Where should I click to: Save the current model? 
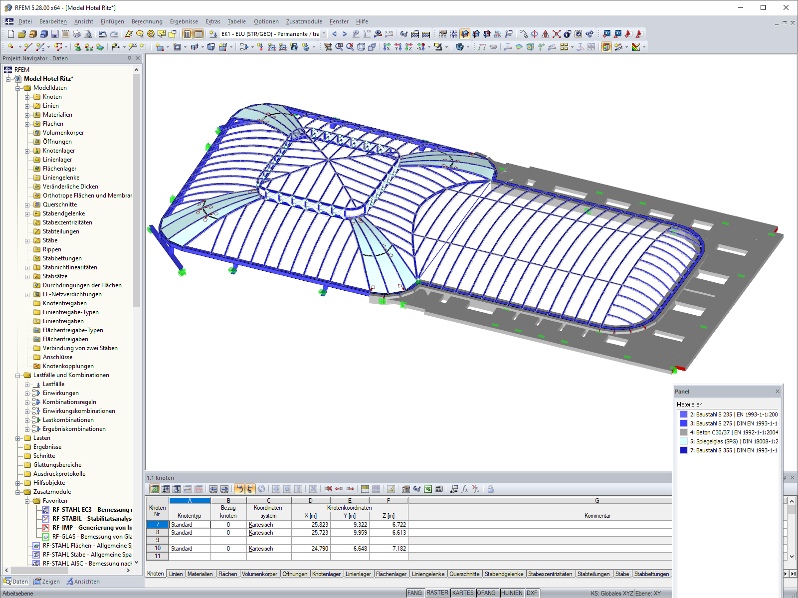coord(55,33)
